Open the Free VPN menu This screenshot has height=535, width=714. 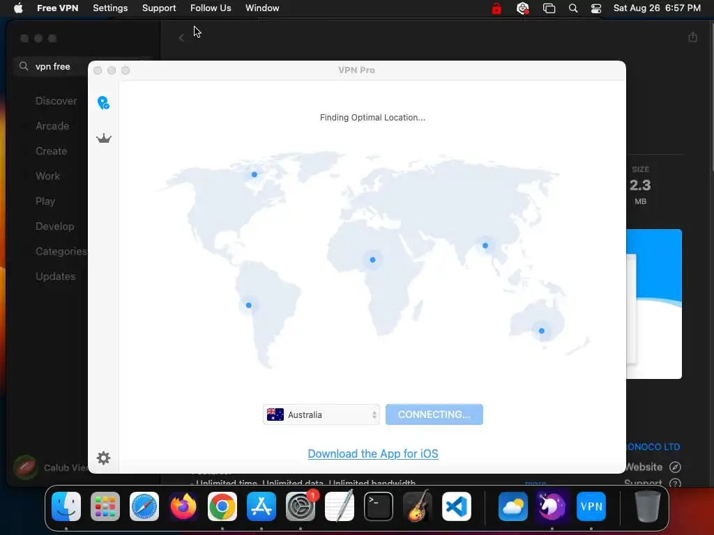pos(57,8)
